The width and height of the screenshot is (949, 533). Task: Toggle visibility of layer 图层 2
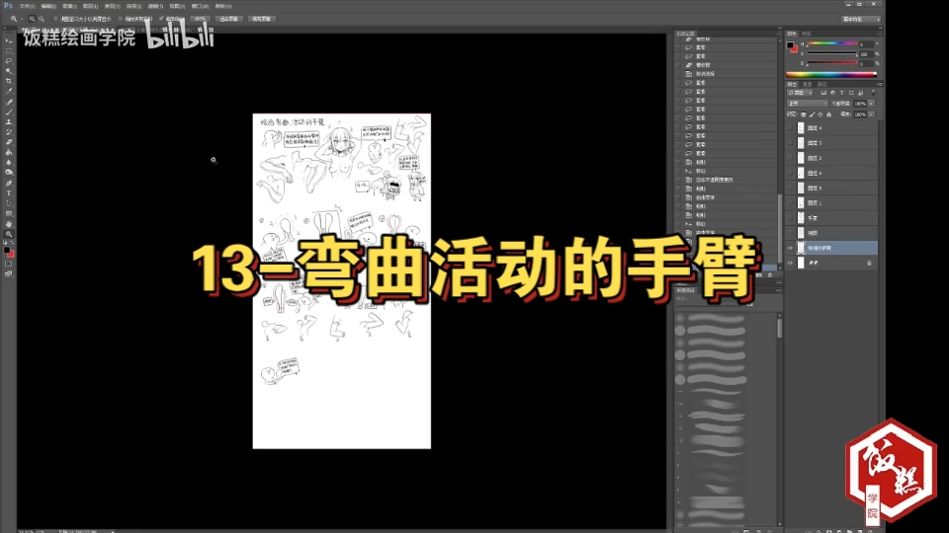pyautogui.click(x=790, y=158)
